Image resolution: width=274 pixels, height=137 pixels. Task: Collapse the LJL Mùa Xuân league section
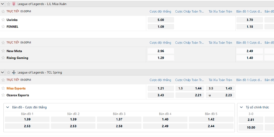pyautogui.click(x=2, y=4)
